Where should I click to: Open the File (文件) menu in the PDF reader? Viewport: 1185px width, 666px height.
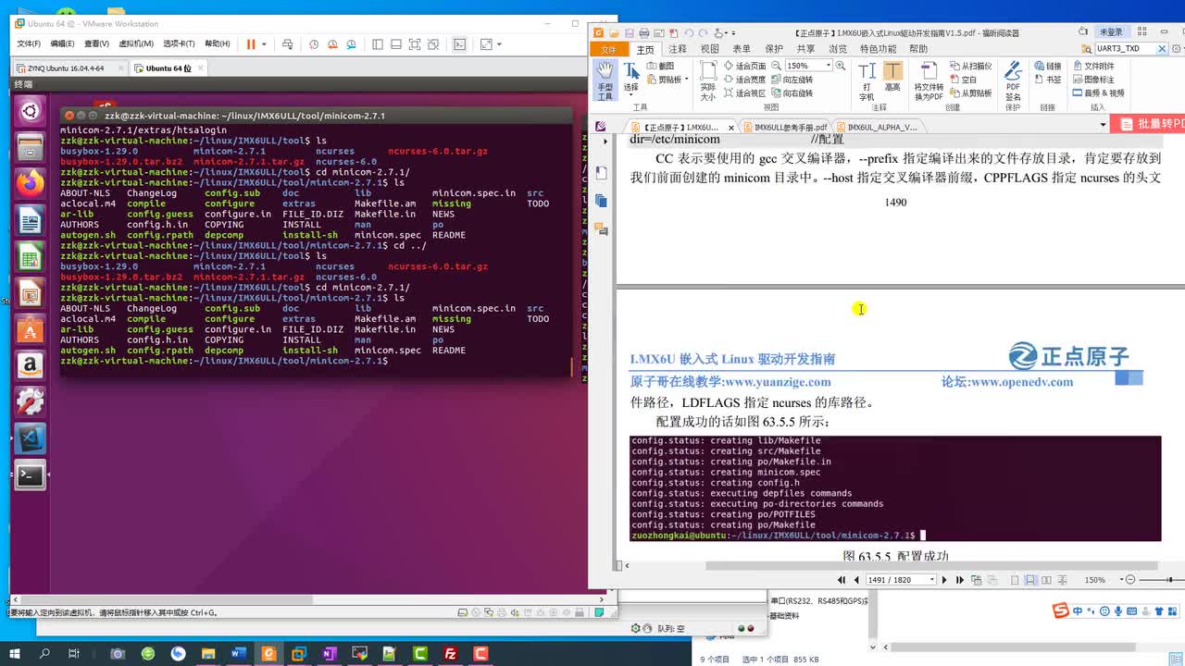[608, 49]
